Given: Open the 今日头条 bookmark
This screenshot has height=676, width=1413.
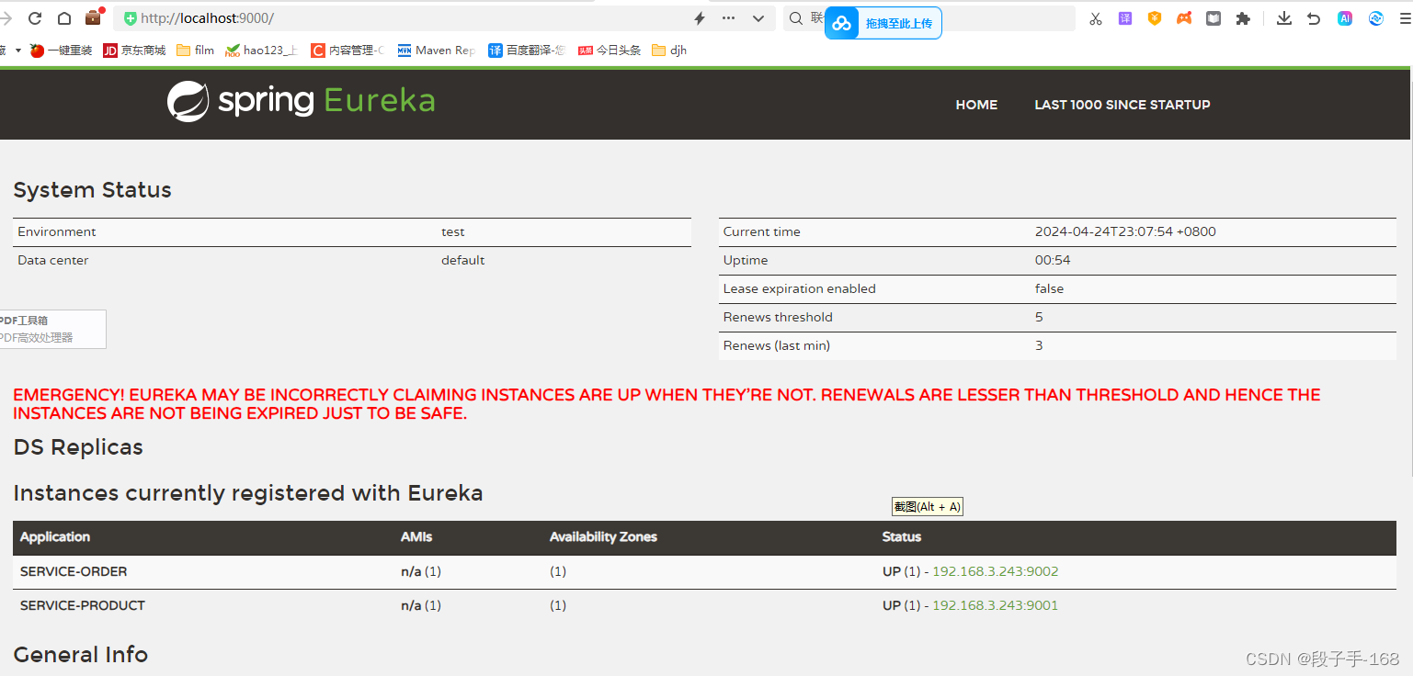Looking at the screenshot, I should point(609,51).
